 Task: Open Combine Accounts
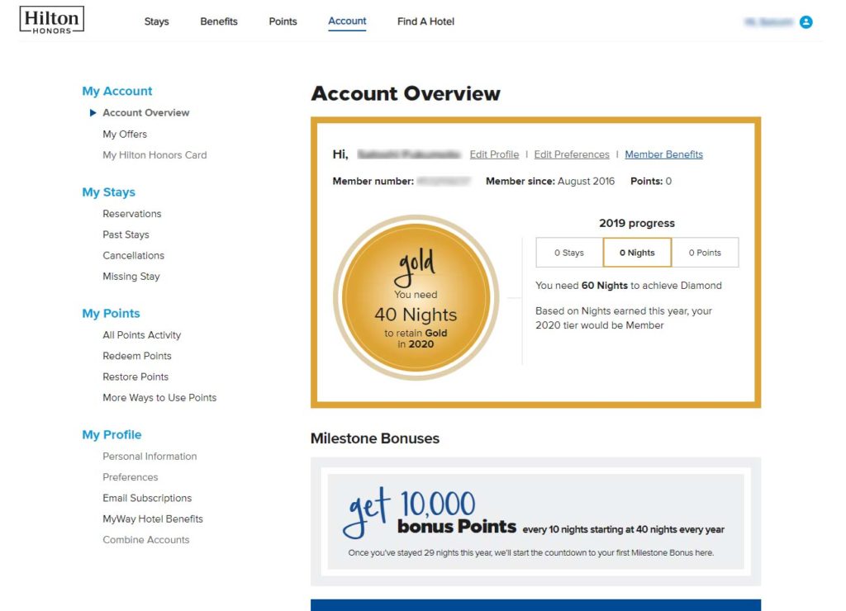coord(146,540)
